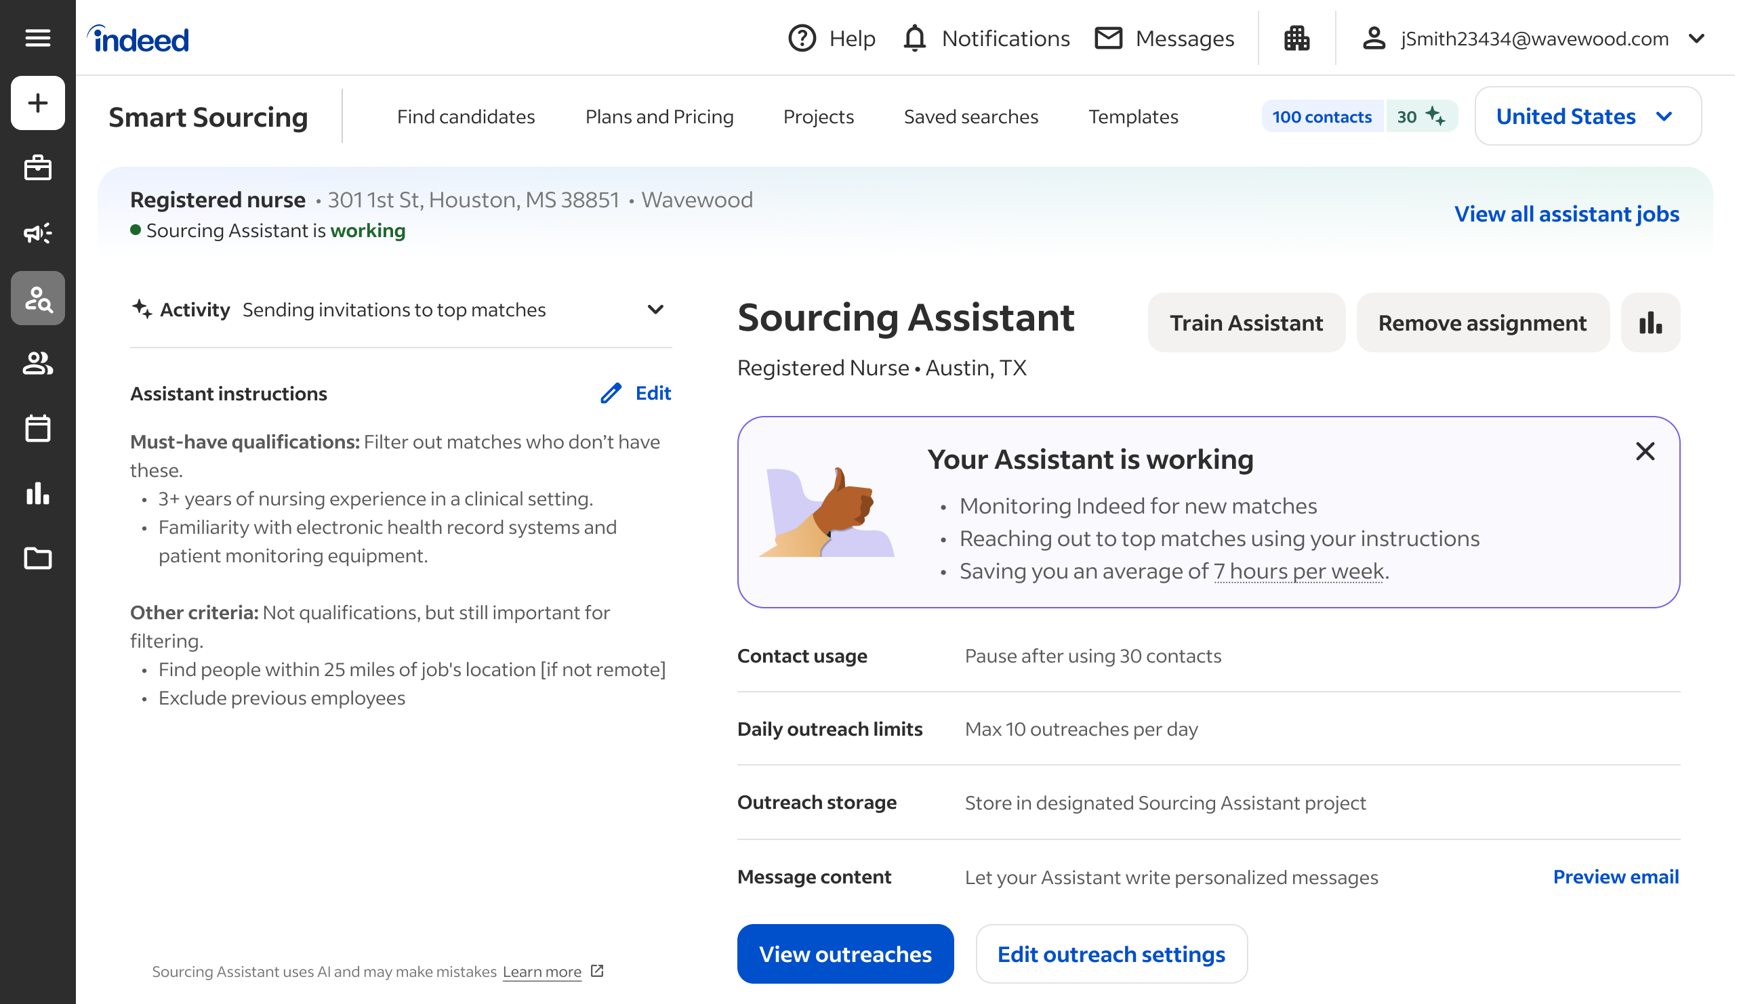Viewport: 1739px width, 1004px height.
Task: Open the Templates tab
Action: [x=1132, y=117]
